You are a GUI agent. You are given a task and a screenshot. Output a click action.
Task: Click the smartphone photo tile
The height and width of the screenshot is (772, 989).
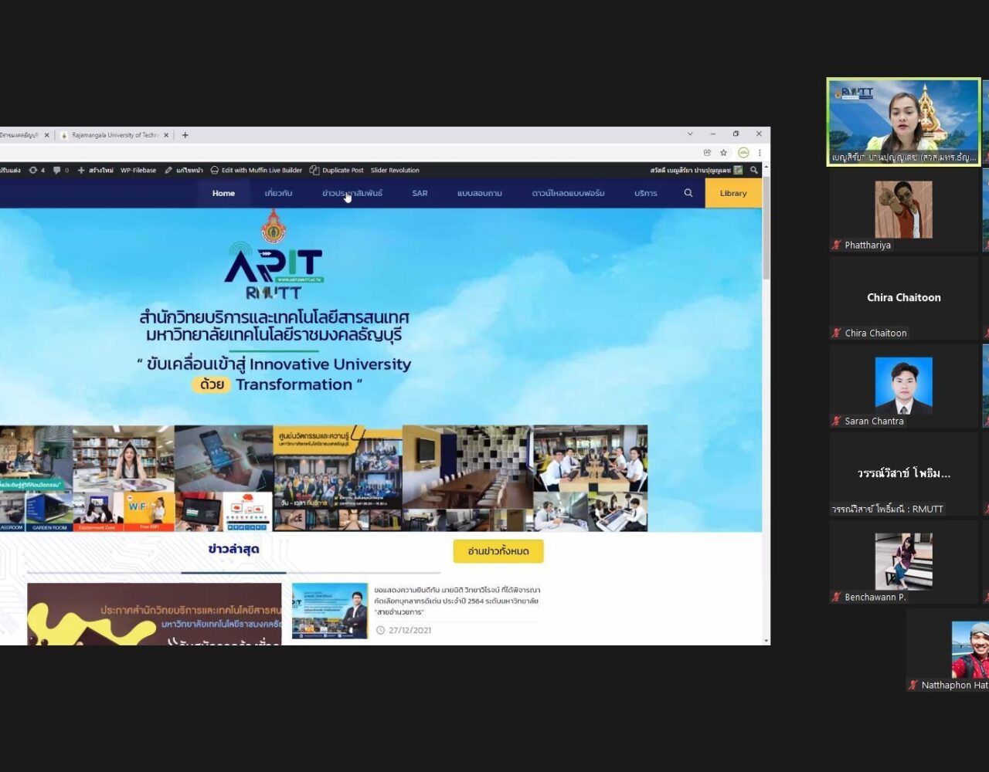point(223,459)
